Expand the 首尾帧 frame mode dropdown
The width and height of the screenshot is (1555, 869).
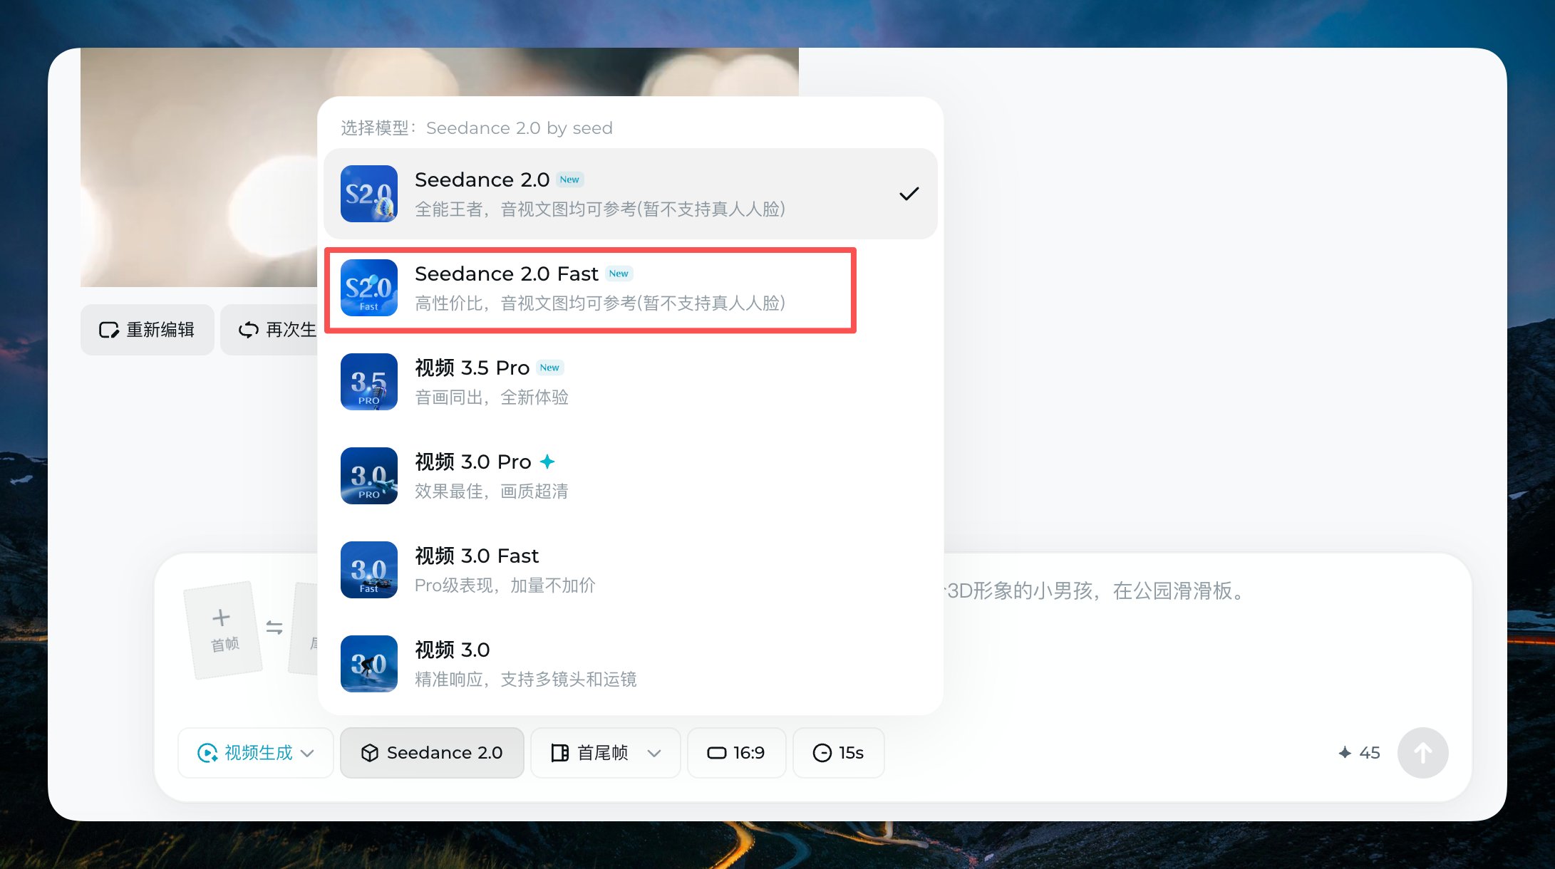[605, 753]
